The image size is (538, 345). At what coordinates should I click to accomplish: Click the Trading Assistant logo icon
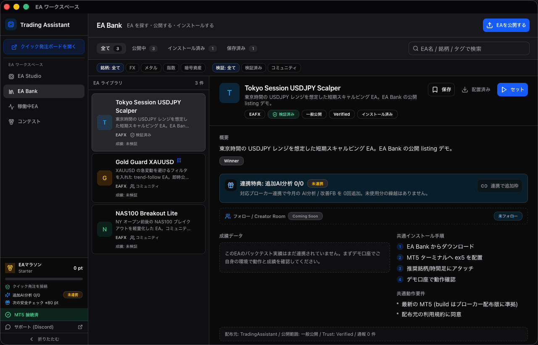pyautogui.click(x=11, y=24)
